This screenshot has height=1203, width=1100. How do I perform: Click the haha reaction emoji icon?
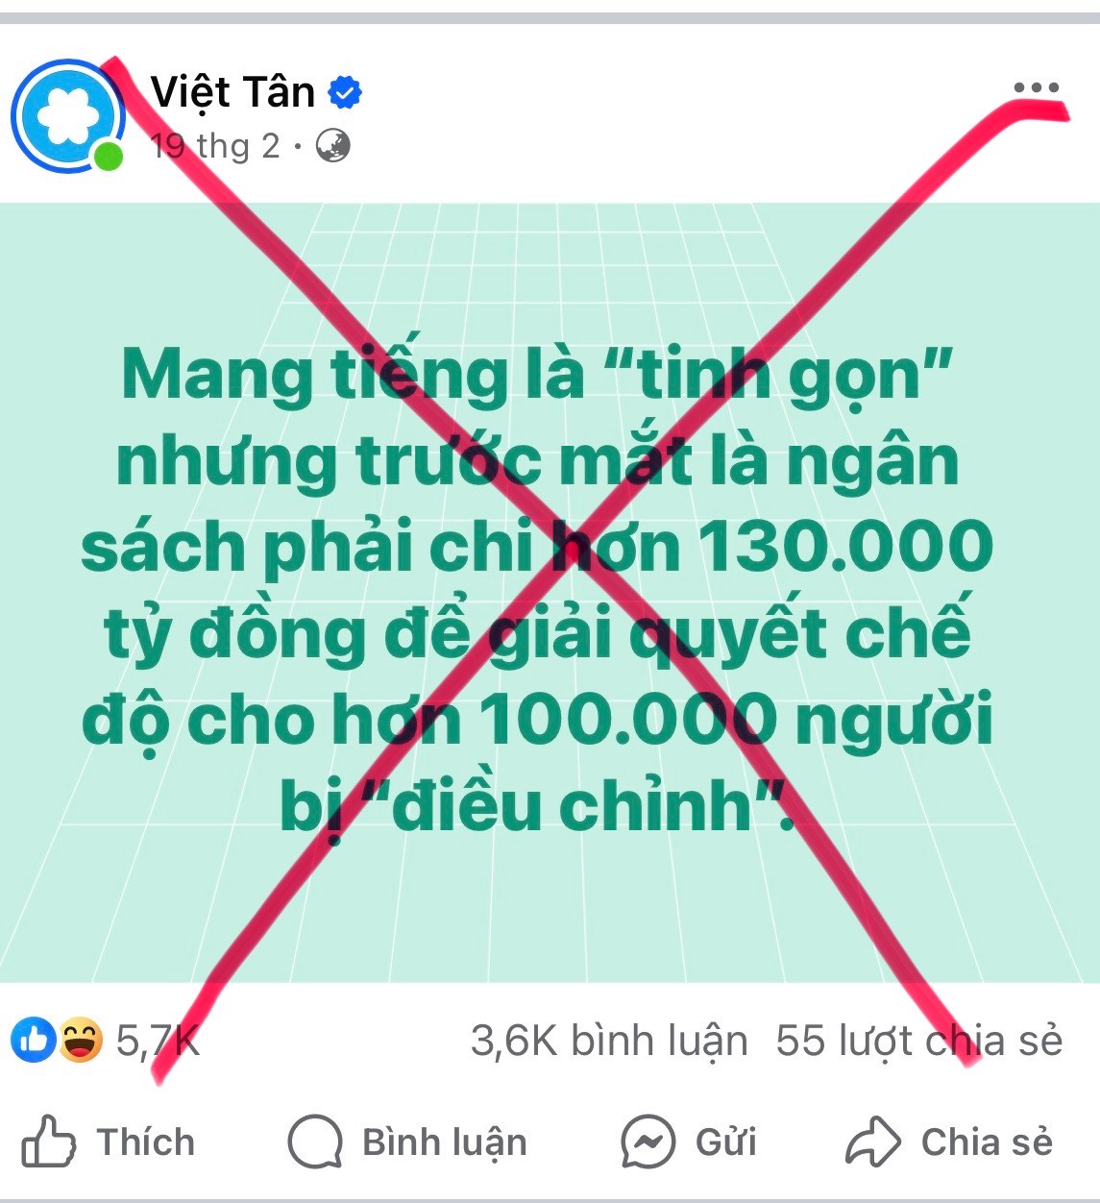(x=81, y=1040)
